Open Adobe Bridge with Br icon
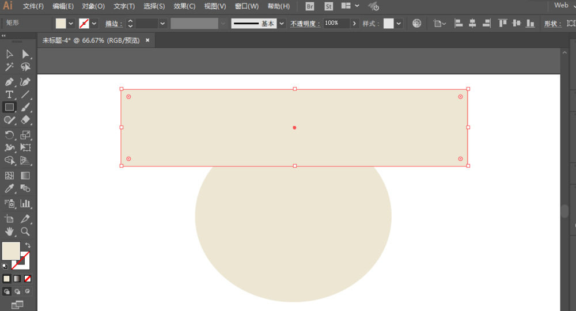The width and height of the screenshot is (576, 311). pyautogui.click(x=310, y=6)
